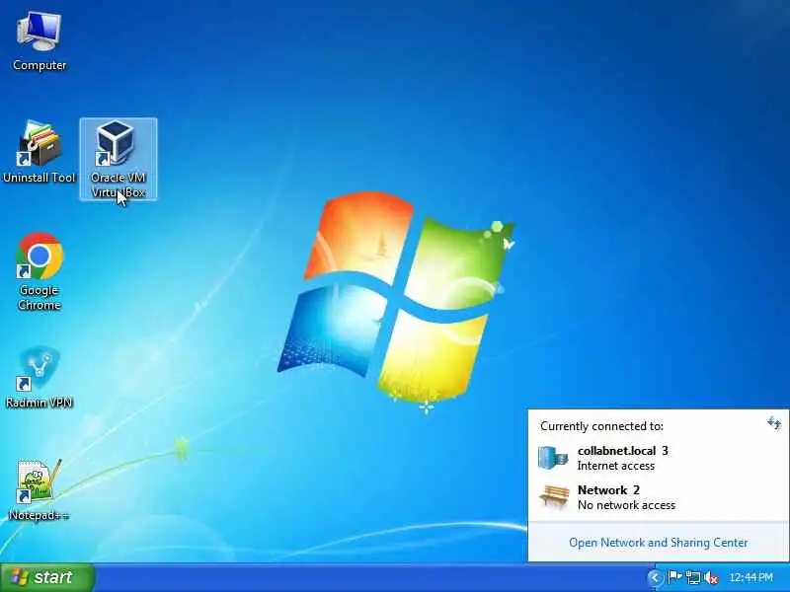Click the Action Center flag icon

(674, 577)
